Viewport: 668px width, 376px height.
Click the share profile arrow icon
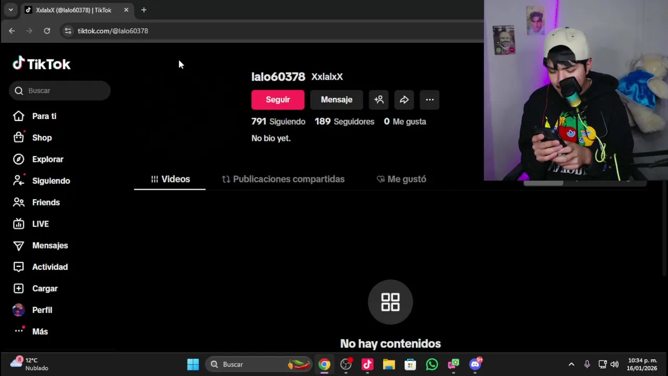coord(404,100)
